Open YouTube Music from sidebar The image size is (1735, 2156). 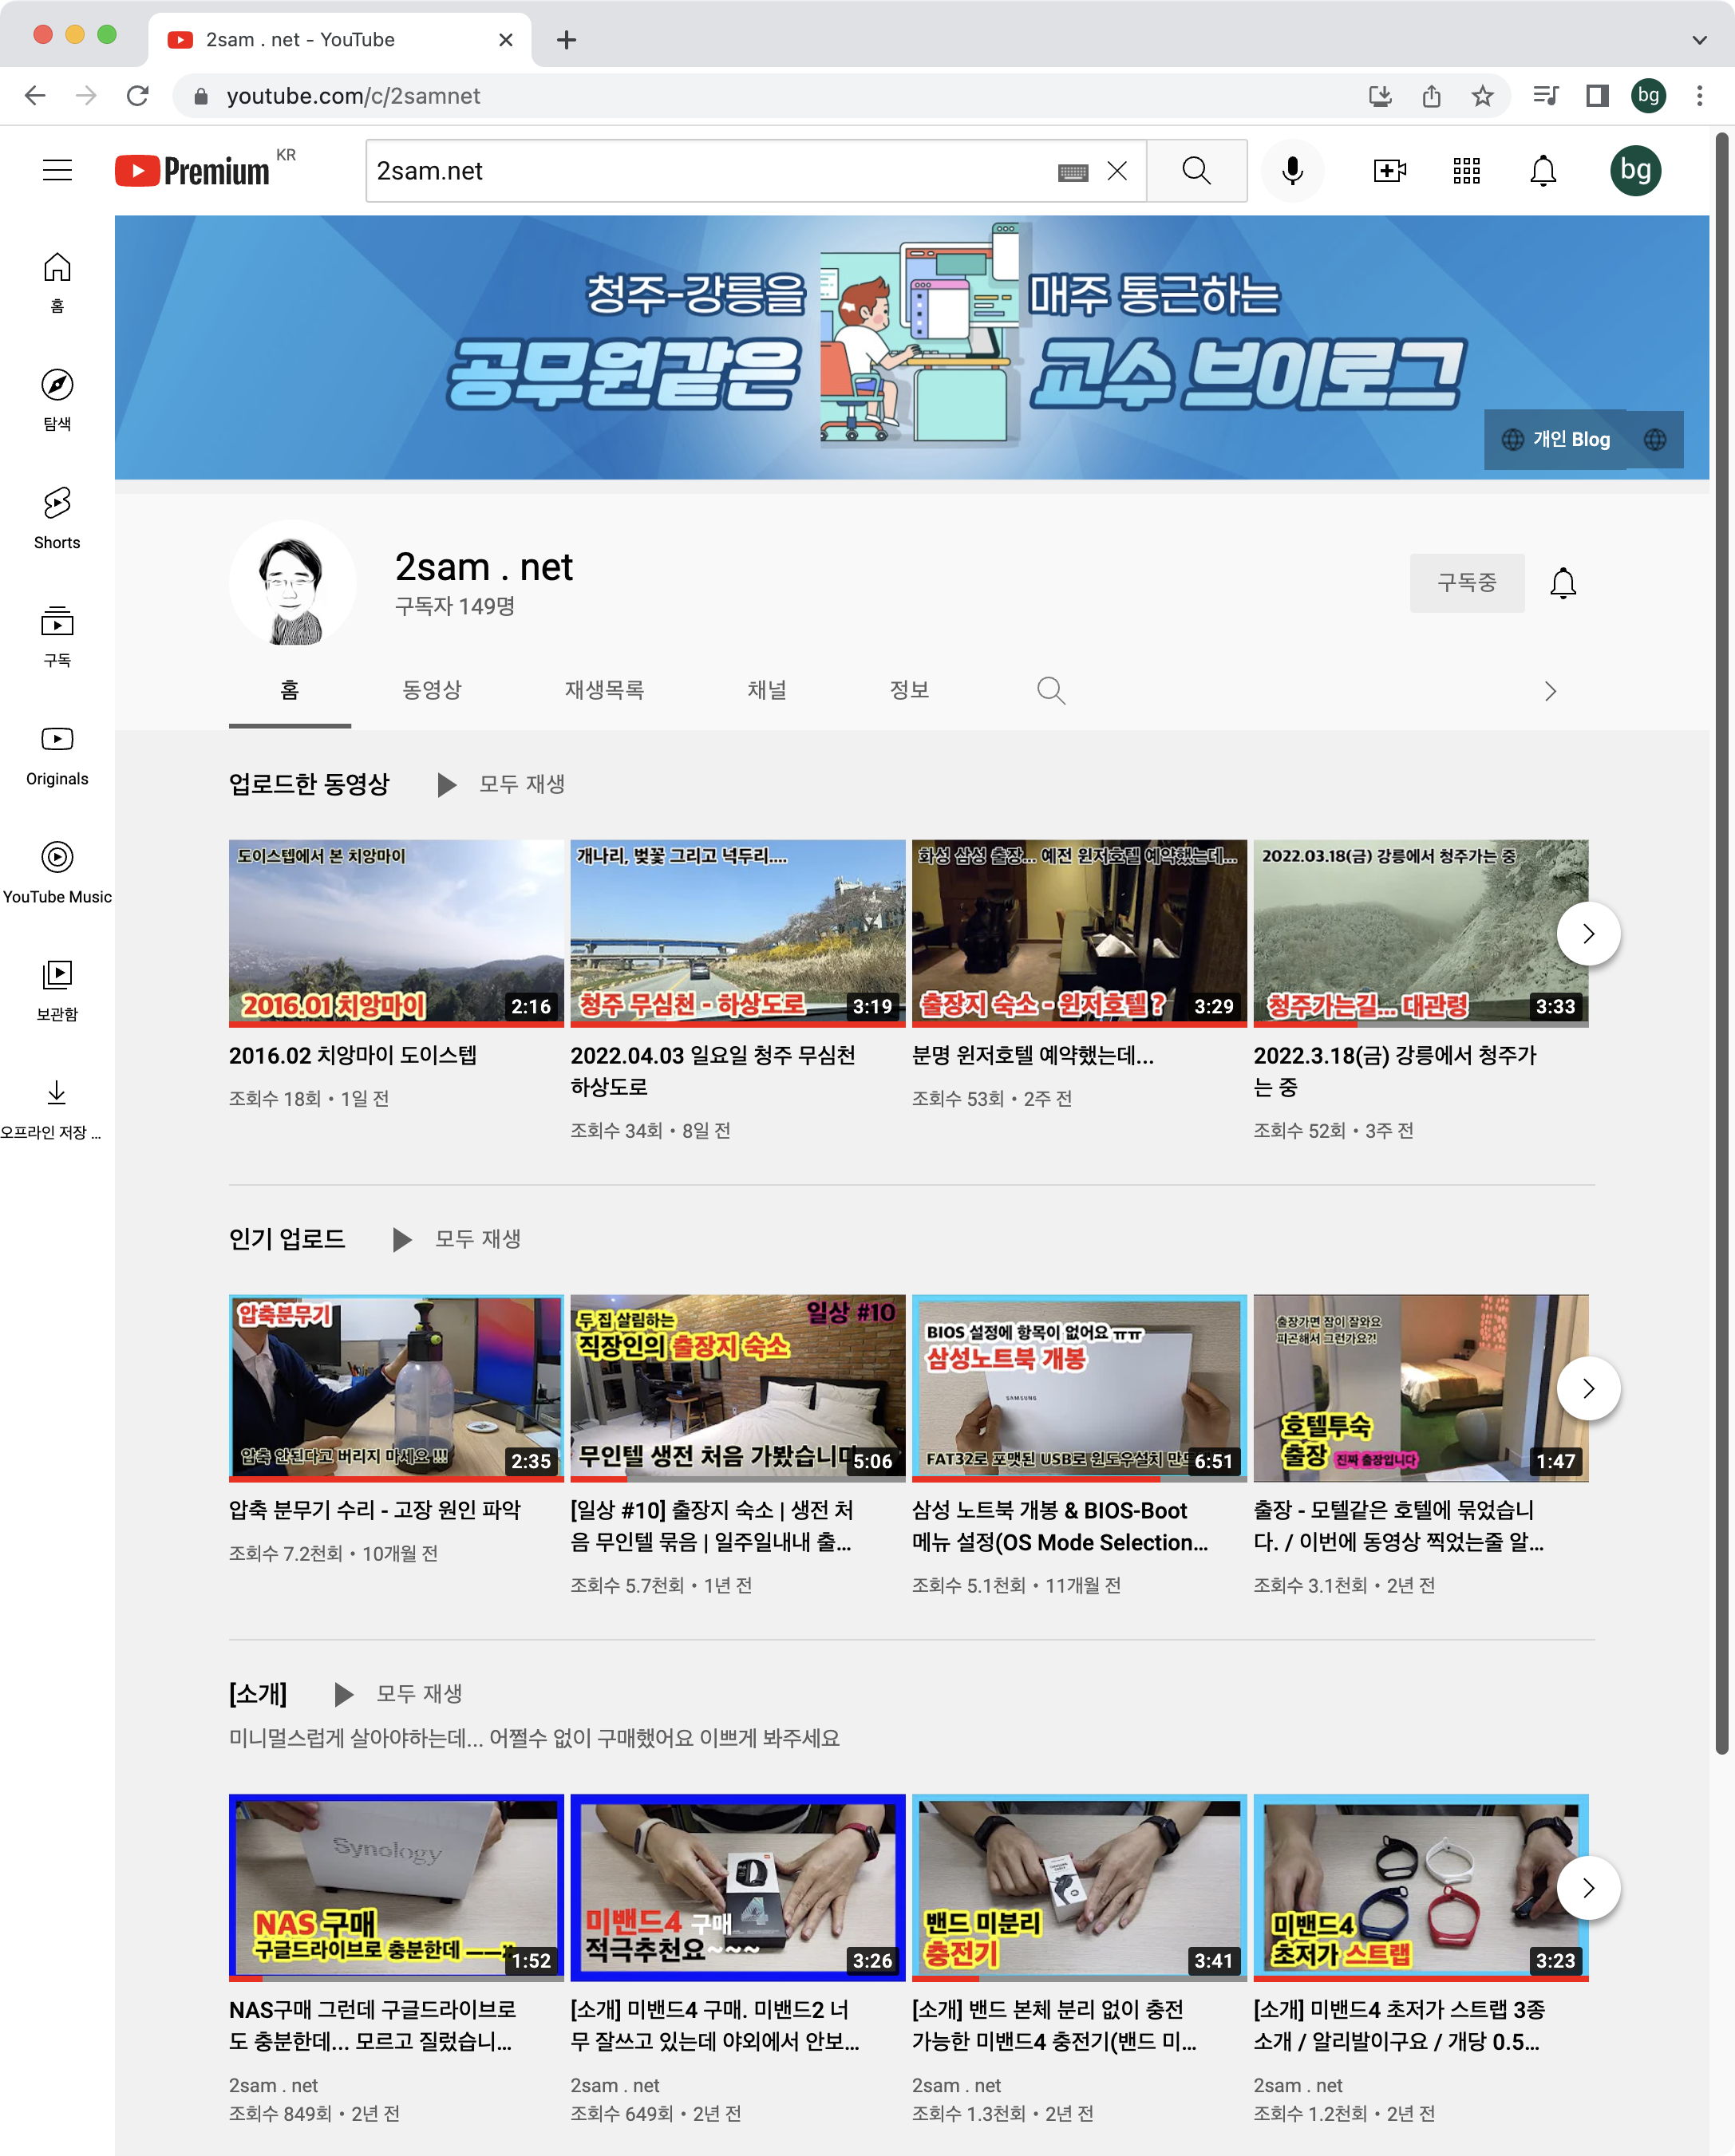click(x=57, y=871)
